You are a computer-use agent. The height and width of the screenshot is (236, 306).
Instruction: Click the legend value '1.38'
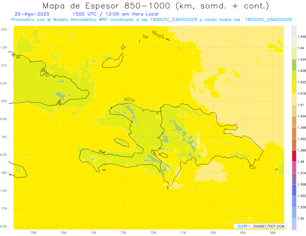tap(300, 162)
